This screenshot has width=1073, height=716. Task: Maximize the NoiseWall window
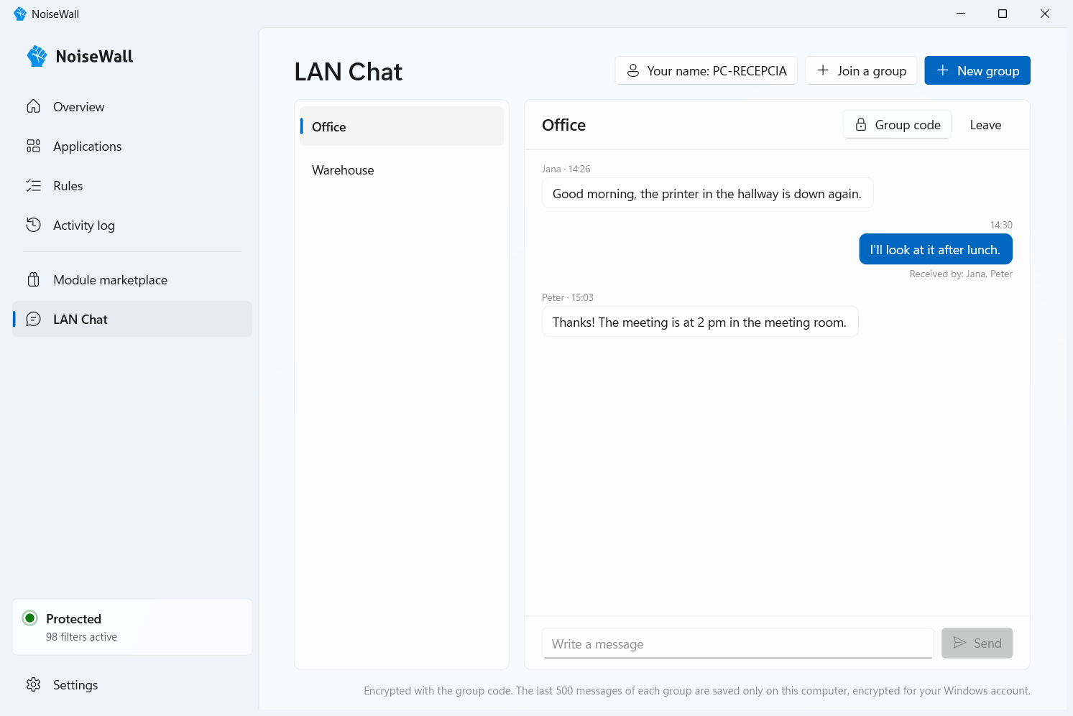point(1003,14)
